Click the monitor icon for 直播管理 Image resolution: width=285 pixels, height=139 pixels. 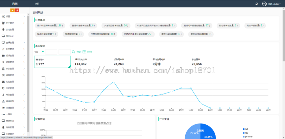[x=3, y=43]
